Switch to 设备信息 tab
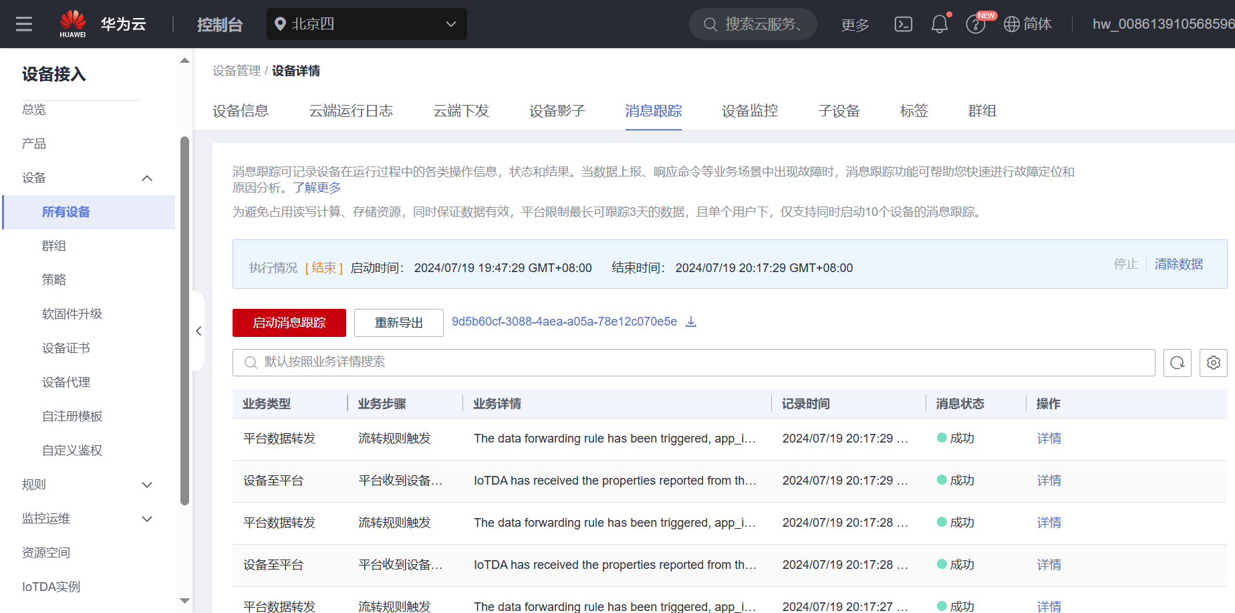This screenshot has height=613, width=1235. tap(241, 111)
